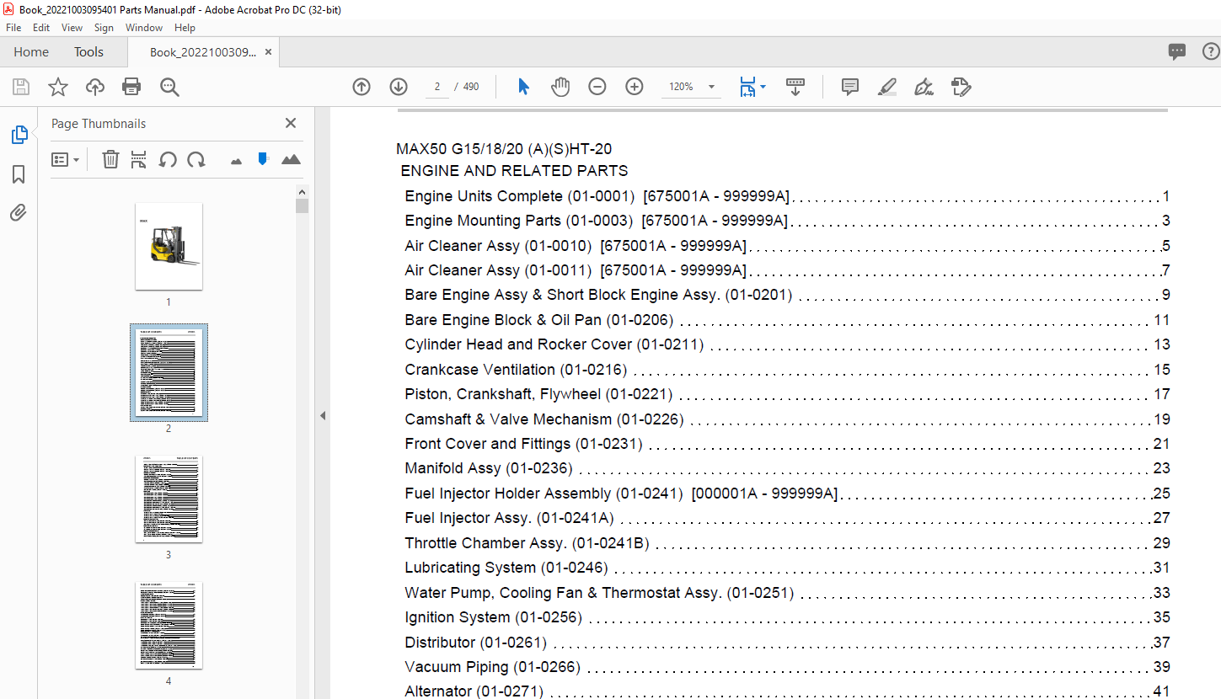
Task: Select the Book_2022100309... document tab
Action: pos(203,52)
